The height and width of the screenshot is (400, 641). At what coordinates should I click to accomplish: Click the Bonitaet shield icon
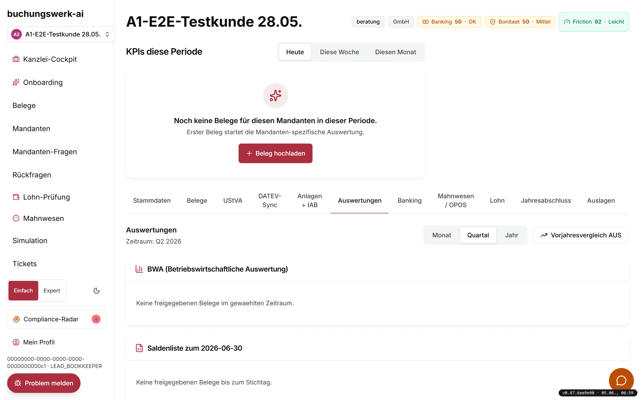[x=493, y=22]
